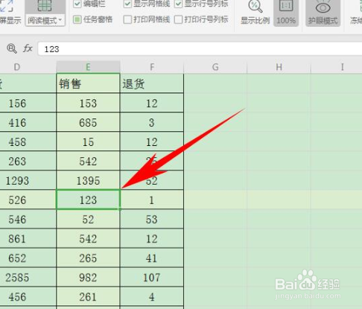Select the cell containing 861
This screenshot has width=362, height=309.
tap(28, 238)
